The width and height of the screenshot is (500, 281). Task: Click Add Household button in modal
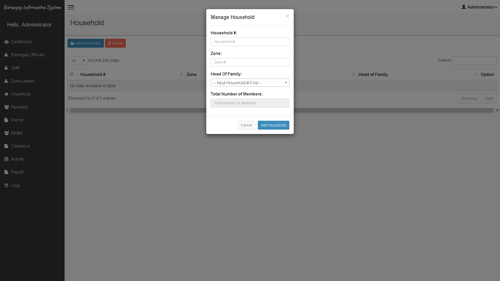(273, 125)
